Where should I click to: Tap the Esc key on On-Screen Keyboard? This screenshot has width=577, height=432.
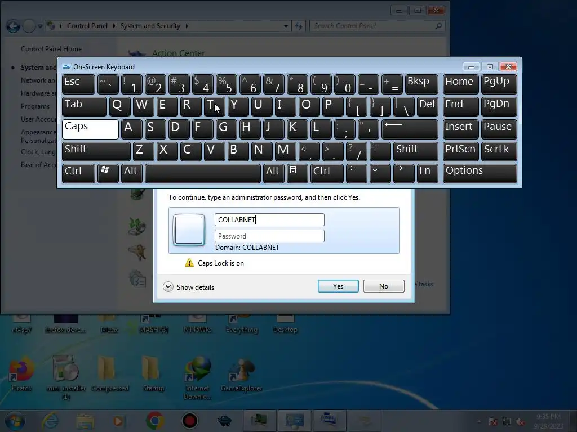pos(78,84)
